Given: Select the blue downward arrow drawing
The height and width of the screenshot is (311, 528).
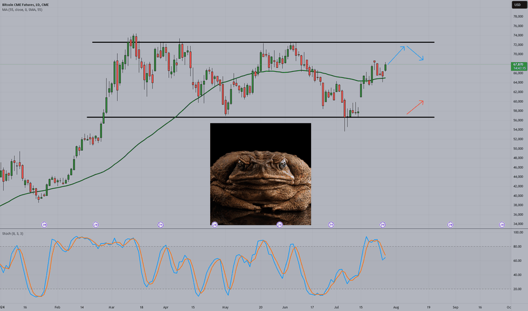Looking at the screenshot, I should point(415,53).
